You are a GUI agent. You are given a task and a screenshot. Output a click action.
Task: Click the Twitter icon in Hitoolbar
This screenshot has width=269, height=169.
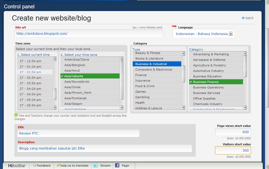coord(95,165)
